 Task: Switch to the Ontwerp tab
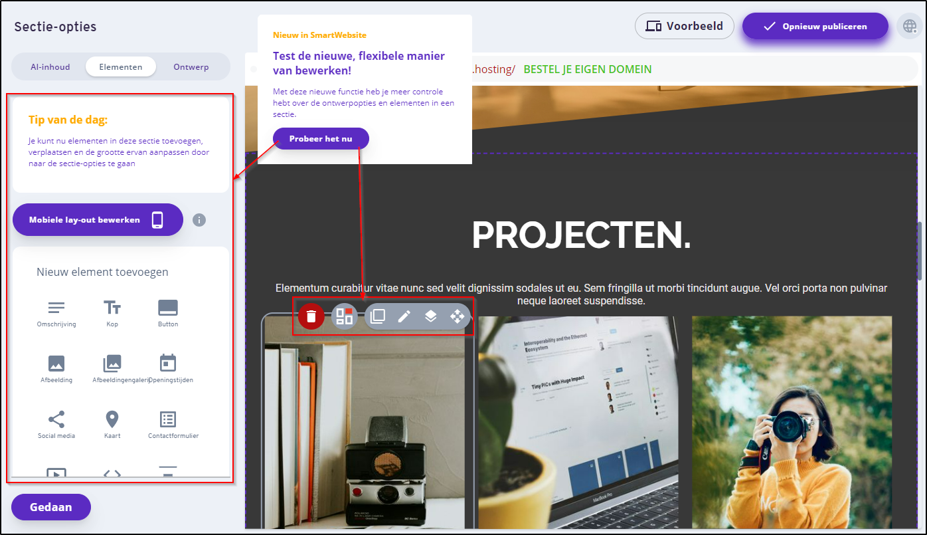(191, 67)
